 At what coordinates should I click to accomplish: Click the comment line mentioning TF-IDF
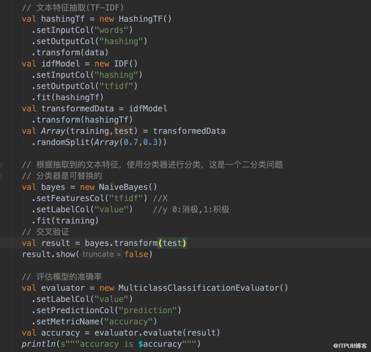point(73,8)
